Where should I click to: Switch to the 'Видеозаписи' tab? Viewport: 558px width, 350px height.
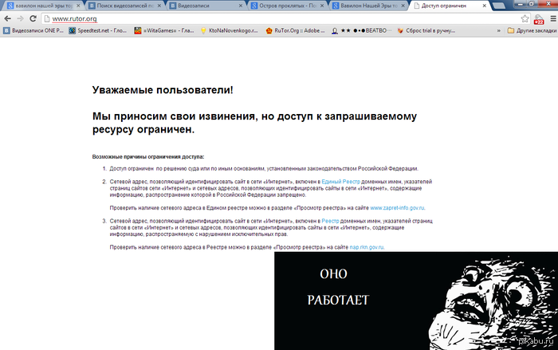pyautogui.click(x=206, y=6)
